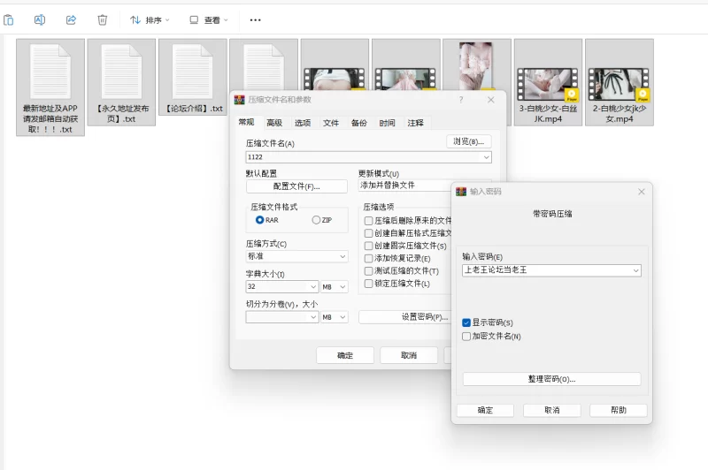This screenshot has width=708, height=470.
Task: Open the 排序 sort dropdown in toolbar
Action: coord(150,19)
